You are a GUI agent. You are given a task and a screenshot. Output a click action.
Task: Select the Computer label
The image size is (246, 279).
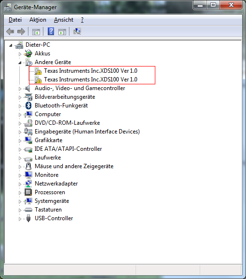[48, 114]
